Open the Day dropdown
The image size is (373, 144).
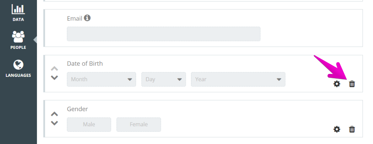pyautogui.click(x=164, y=79)
